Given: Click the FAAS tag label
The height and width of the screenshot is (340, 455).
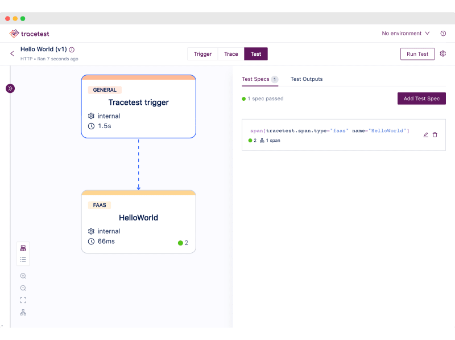Looking at the screenshot, I should click(100, 205).
